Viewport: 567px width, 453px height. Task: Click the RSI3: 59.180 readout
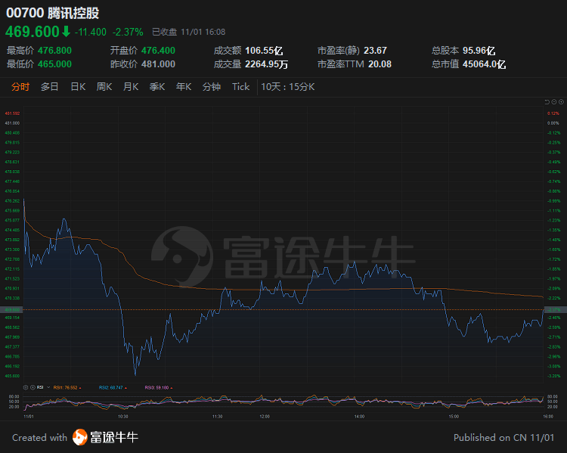157,387
